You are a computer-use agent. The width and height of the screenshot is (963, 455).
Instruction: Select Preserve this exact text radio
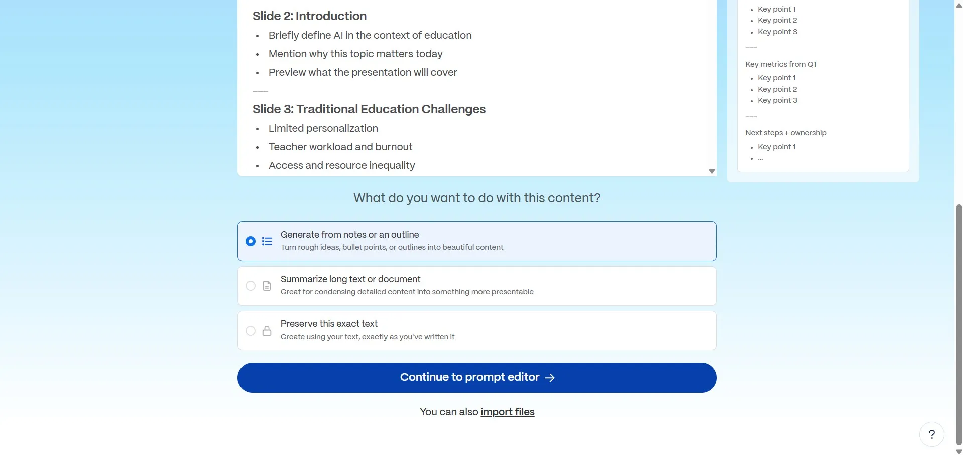(x=251, y=331)
